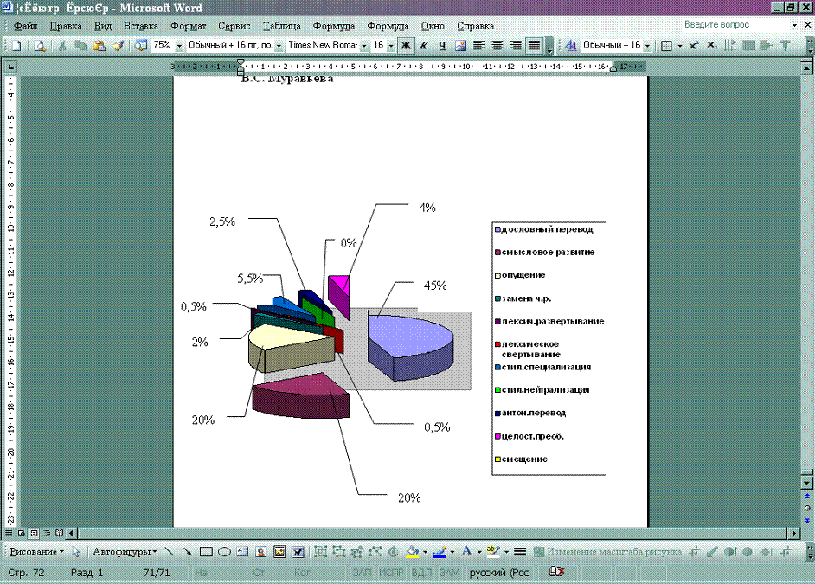Select the Oval shape tool
Image resolution: width=815 pixels, height=584 pixels.
click(x=224, y=551)
